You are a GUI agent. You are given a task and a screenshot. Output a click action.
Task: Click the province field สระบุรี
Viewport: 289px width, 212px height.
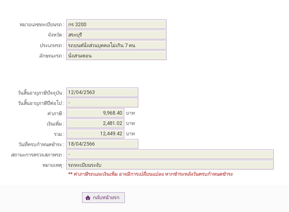pyautogui.click(x=116, y=35)
